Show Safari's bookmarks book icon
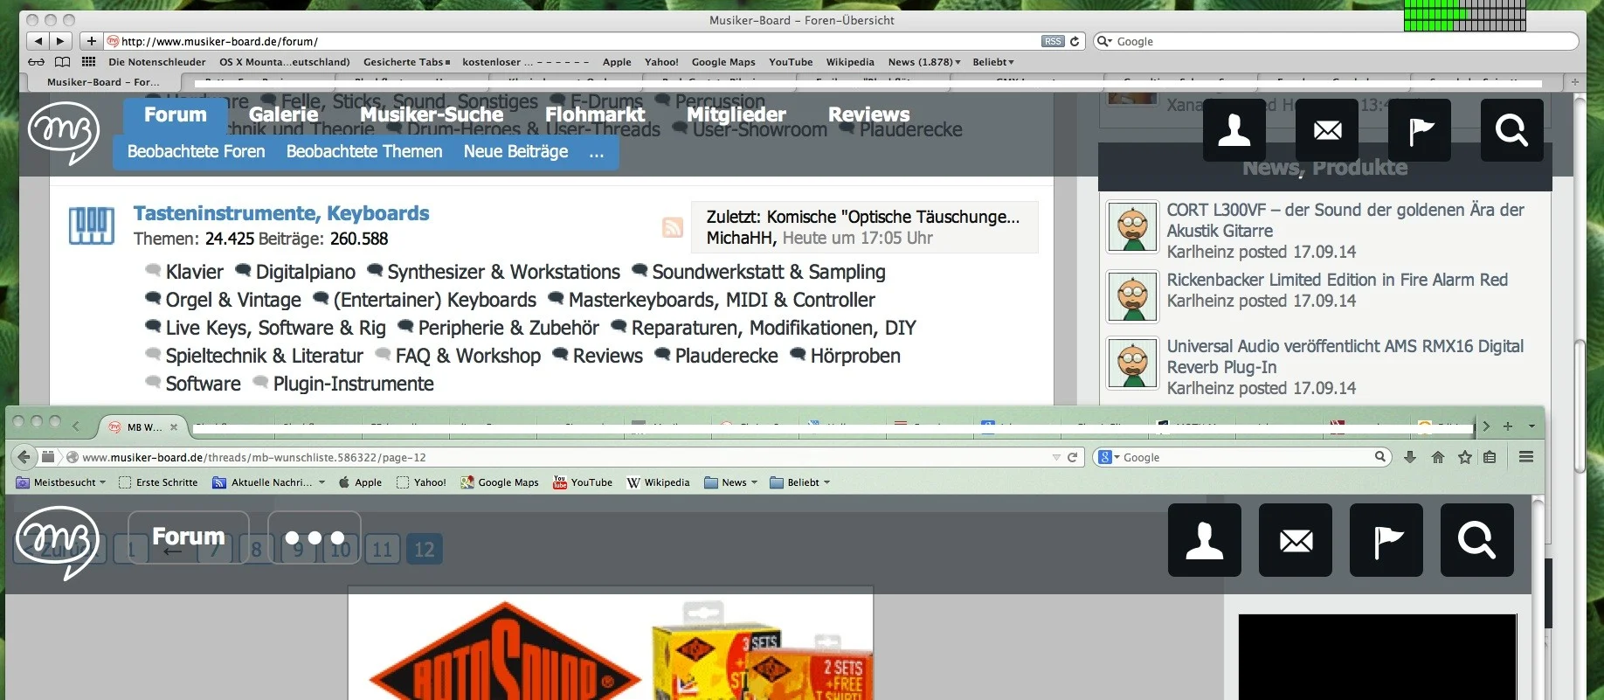Image resolution: width=1604 pixels, height=700 pixels. coord(63,62)
